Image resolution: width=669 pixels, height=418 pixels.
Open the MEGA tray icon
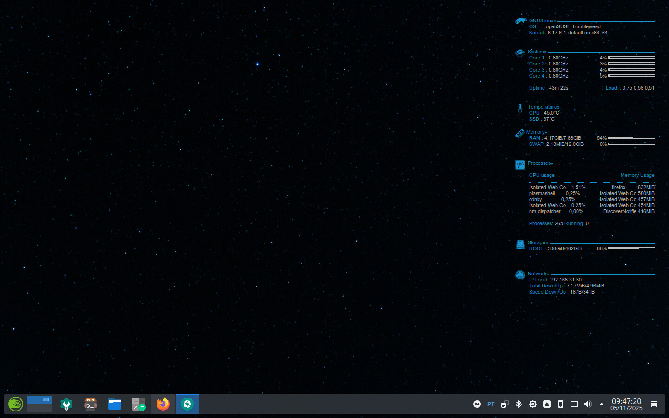tap(477, 404)
